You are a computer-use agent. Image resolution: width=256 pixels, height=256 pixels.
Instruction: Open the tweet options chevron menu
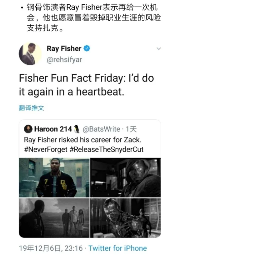click(x=159, y=49)
